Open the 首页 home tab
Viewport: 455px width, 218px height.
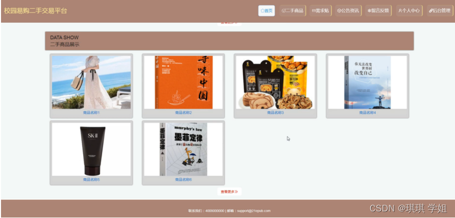pyautogui.click(x=266, y=11)
